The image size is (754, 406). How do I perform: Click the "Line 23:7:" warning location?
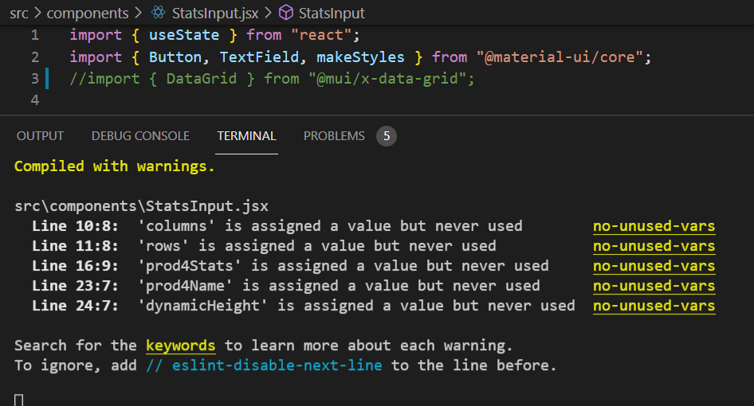(x=75, y=286)
